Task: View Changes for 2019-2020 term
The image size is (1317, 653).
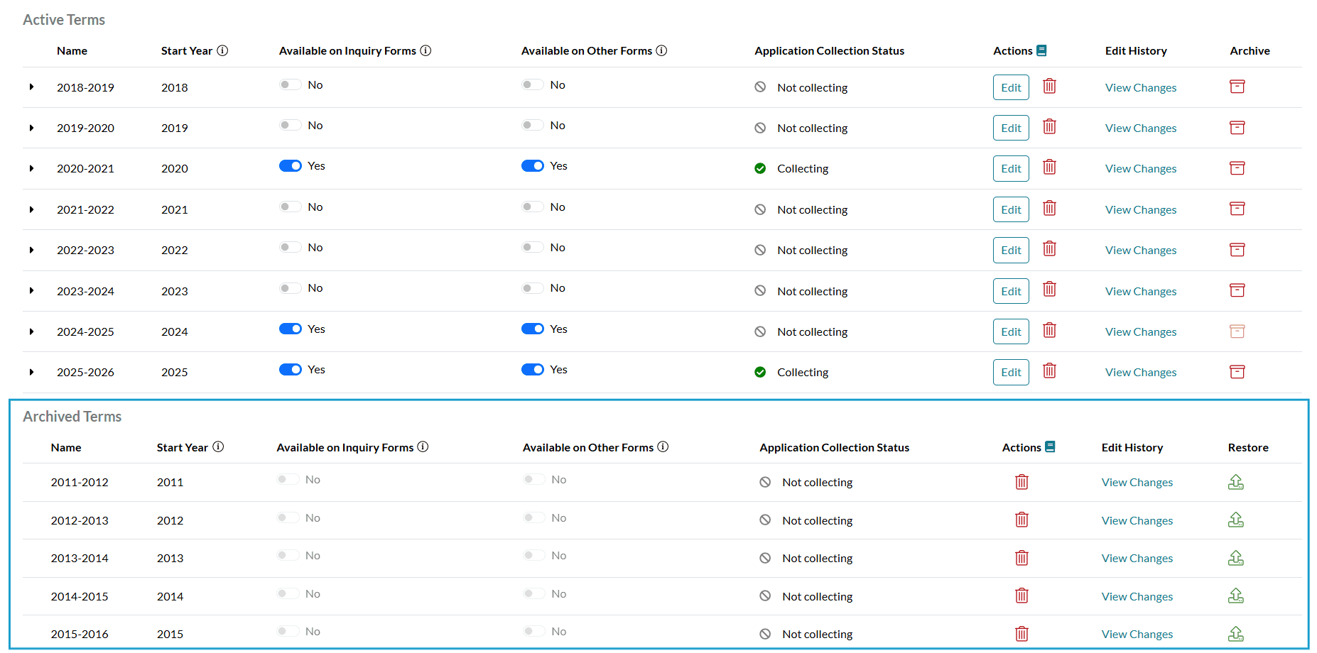Action: click(x=1141, y=128)
